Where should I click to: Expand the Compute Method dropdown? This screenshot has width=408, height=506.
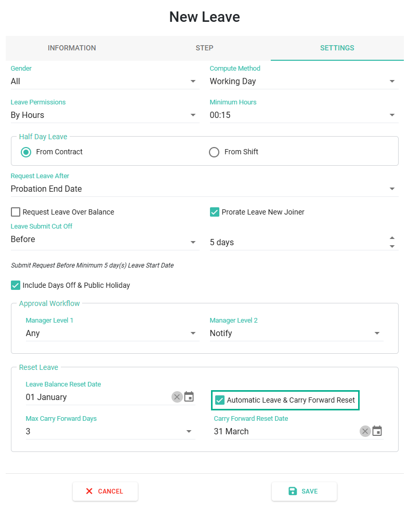coord(303,82)
